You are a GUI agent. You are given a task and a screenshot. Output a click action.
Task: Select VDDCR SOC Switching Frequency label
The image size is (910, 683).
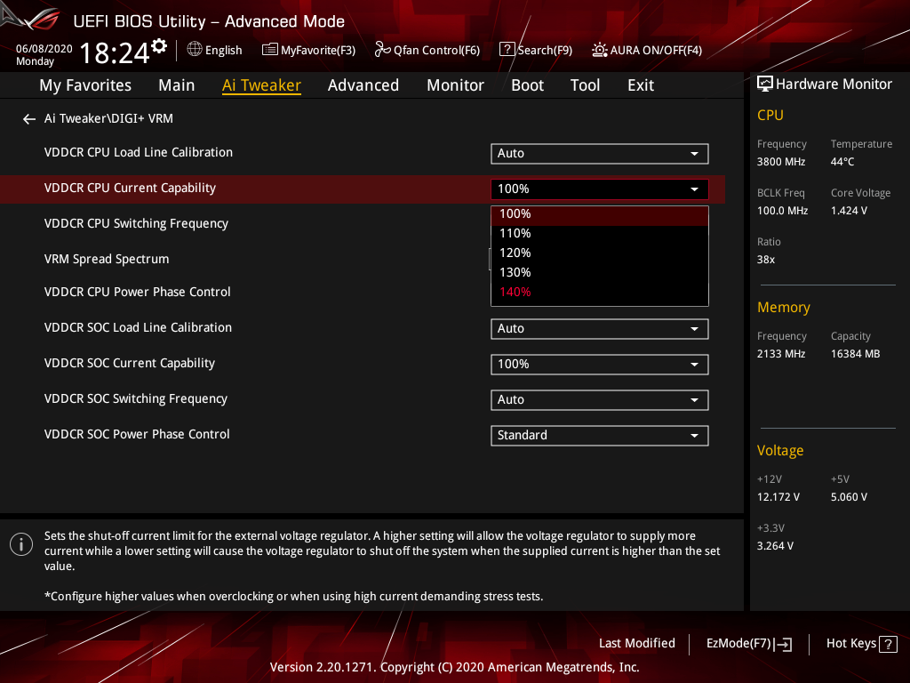coord(136,399)
